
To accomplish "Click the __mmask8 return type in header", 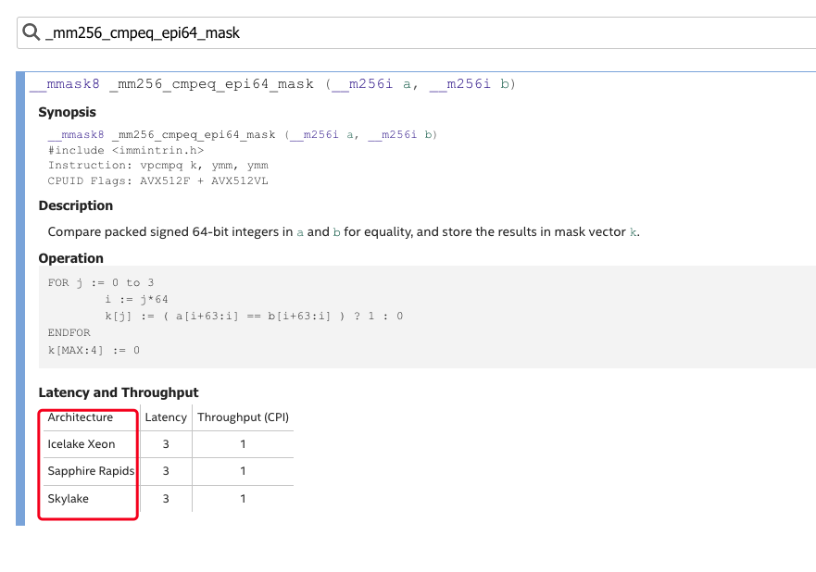I will point(65,84).
